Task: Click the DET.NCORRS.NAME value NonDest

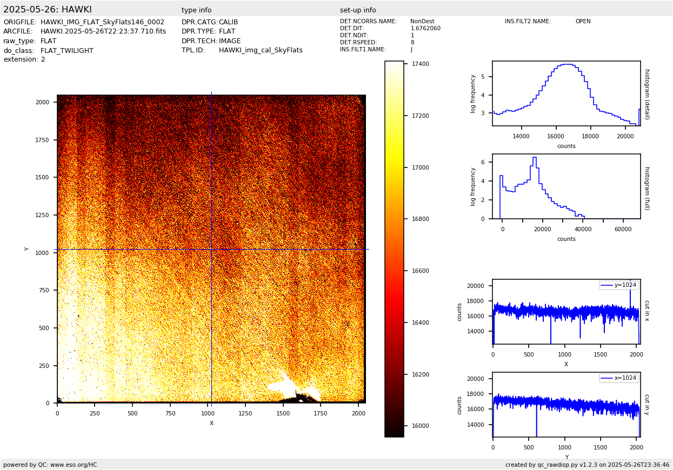Action: point(422,22)
